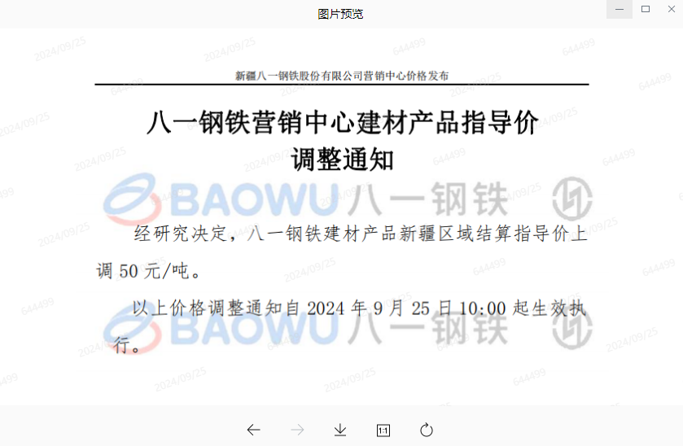Image resolution: width=683 pixels, height=446 pixels.
Task: Click the 调整通知 title line
Action: coord(342,159)
